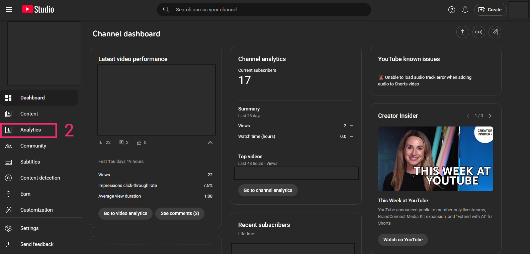The height and width of the screenshot is (254, 530).
Task: Open This Week at YouTube thumbnail
Action: (x=435, y=159)
